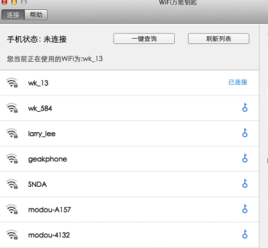Click the key icon for larry_lee

[245, 133]
